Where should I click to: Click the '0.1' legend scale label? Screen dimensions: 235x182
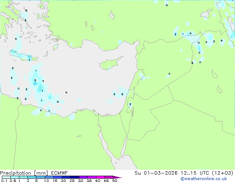click(x=4, y=181)
